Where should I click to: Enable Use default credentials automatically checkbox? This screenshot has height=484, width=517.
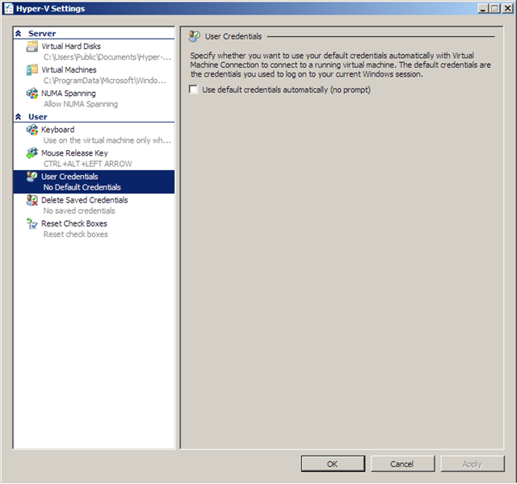pos(193,90)
